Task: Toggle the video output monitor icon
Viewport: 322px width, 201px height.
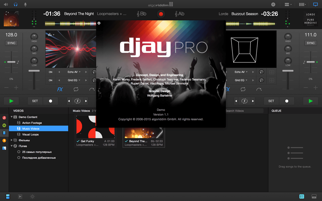Action: (x=316, y=4)
